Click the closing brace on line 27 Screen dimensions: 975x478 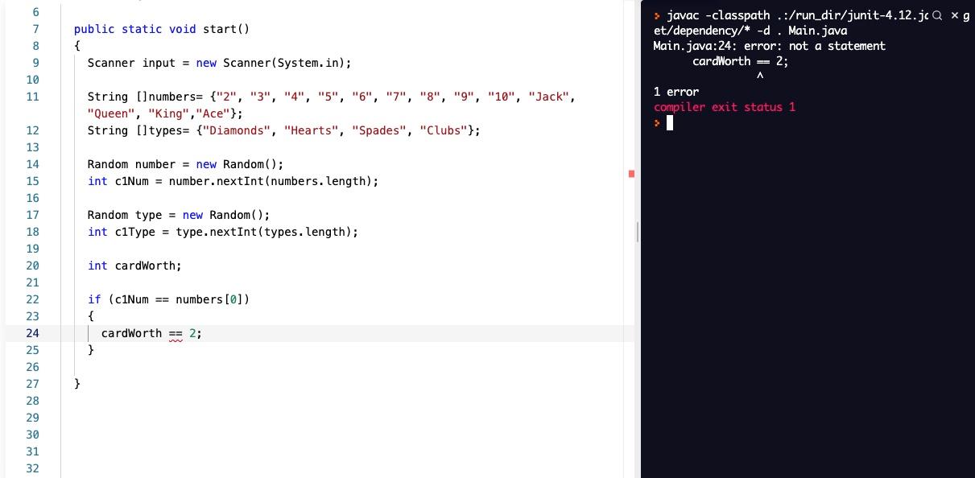point(76,384)
